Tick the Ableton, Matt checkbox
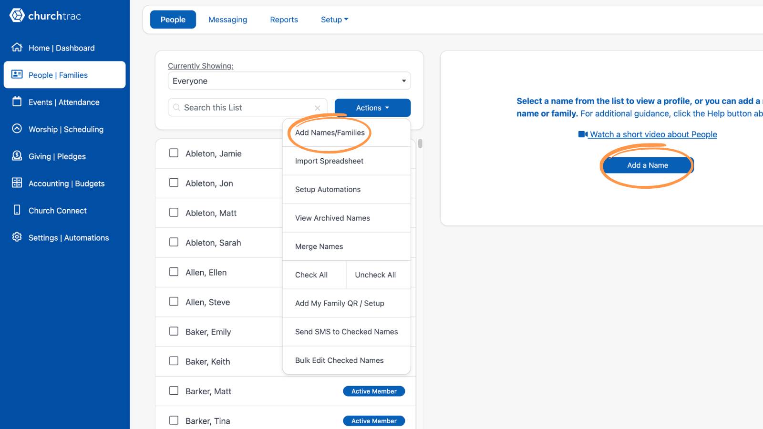This screenshot has width=763, height=429. (174, 213)
